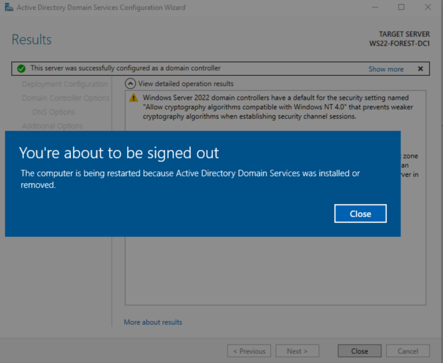Collapse View detailed operation results
Screen dimensions: 443x363
(130, 84)
